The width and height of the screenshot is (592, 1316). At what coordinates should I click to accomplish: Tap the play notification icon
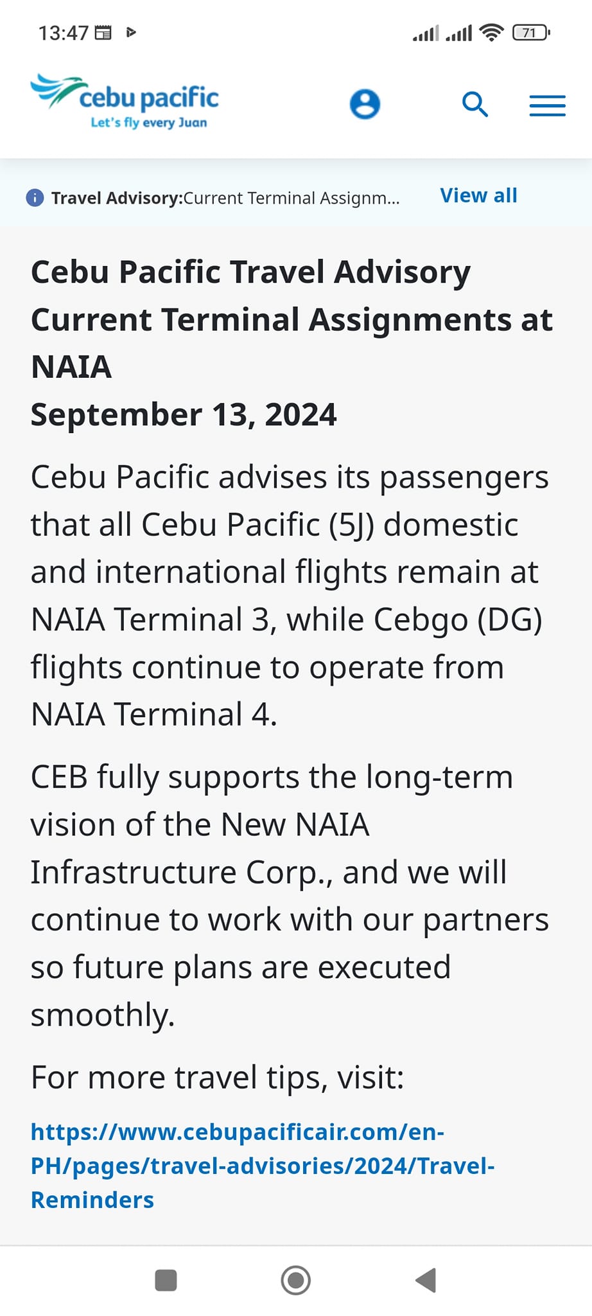[x=131, y=32]
